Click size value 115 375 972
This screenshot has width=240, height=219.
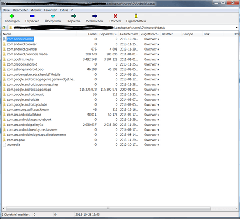tap(88, 90)
